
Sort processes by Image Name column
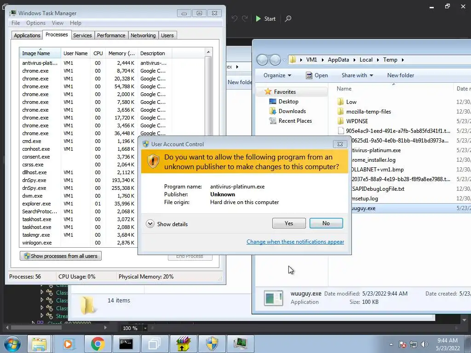(x=40, y=53)
